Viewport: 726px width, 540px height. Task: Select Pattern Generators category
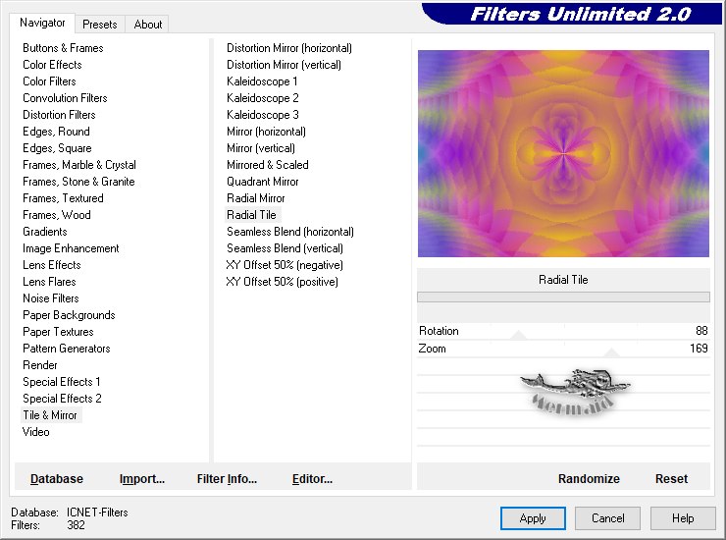(67, 349)
